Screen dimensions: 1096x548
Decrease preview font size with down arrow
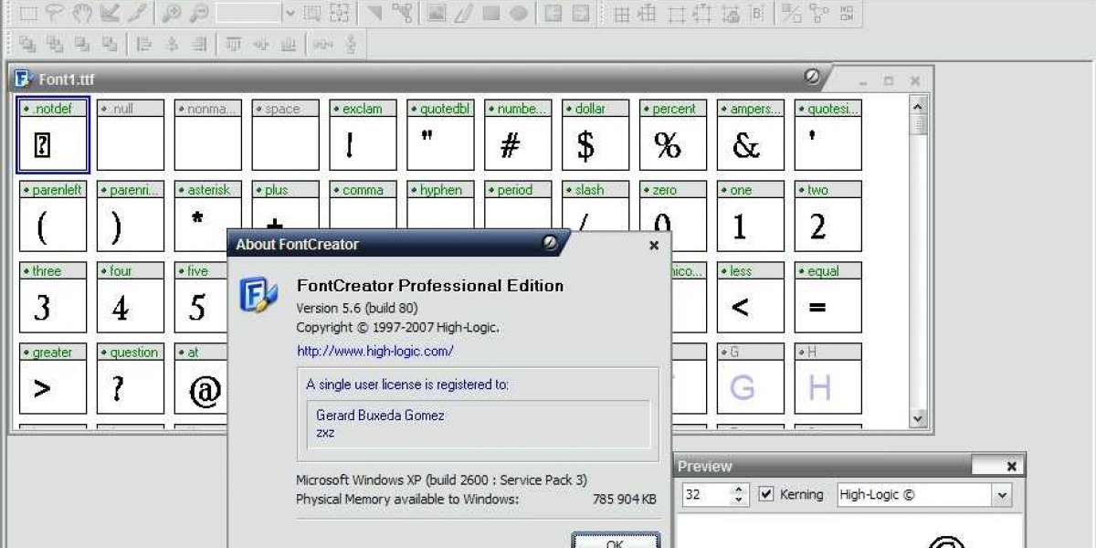pyautogui.click(x=739, y=501)
